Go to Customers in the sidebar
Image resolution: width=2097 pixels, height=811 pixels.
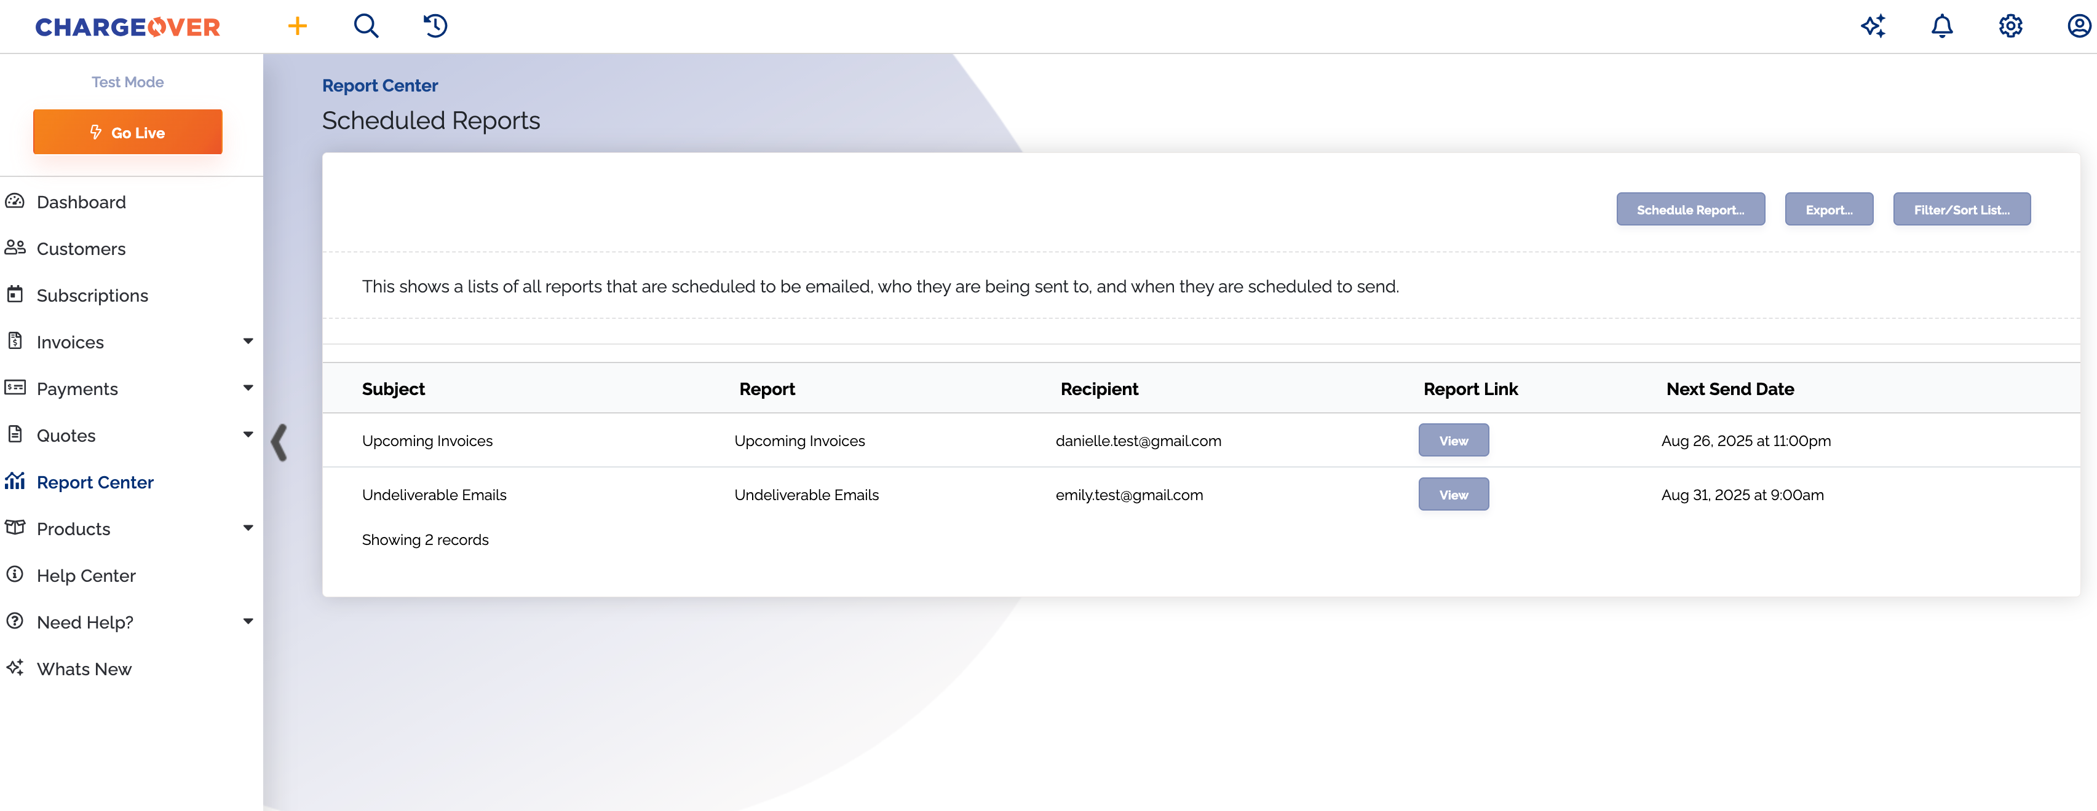[81, 249]
